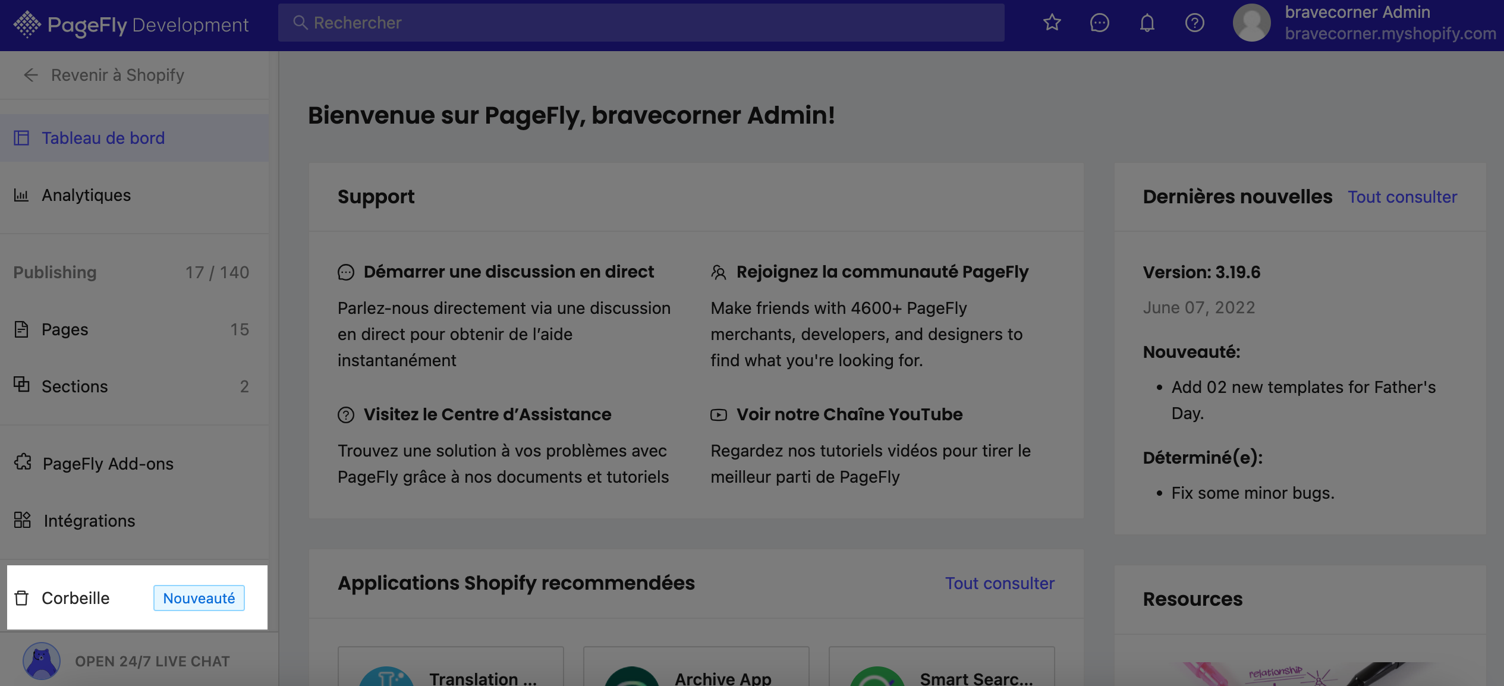Click the live chat bear mascot icon
Image resolution: width=1504 pixels, height=686 pixels.
[42, 661]
